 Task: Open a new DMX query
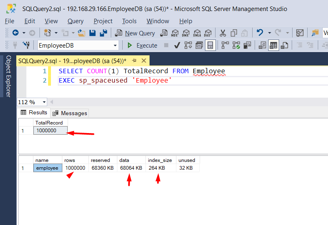pos(185,33)
